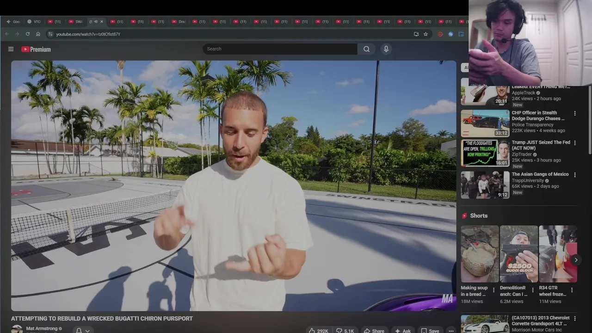Click the magnifier search button

366,49
